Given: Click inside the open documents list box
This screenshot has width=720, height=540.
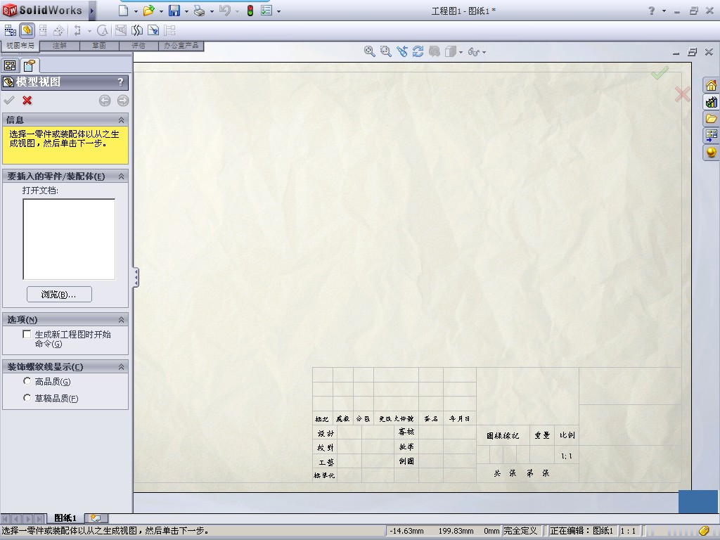Looking at the screenshot, I should point(69,239).
